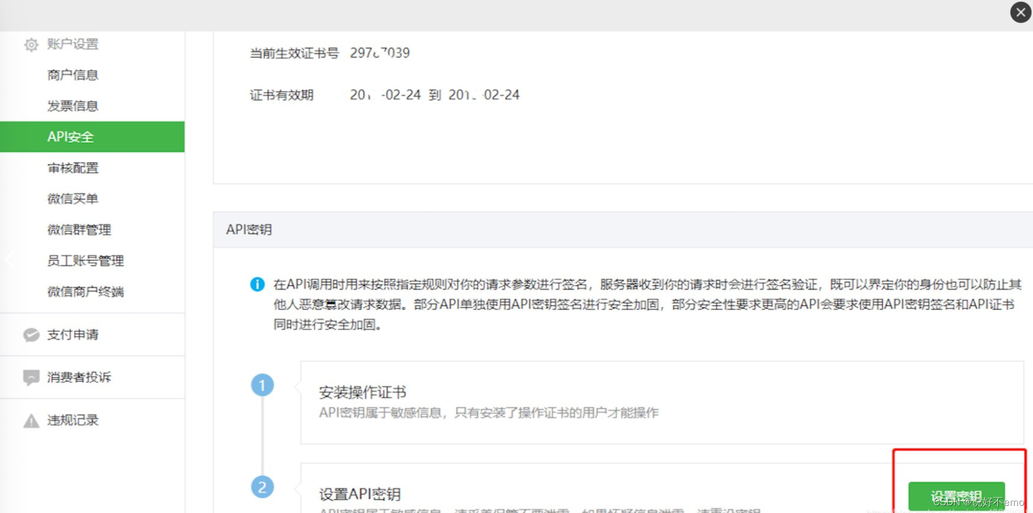Click the description under 安装操作证书
1033x513 pixels.
pos(489,413)
